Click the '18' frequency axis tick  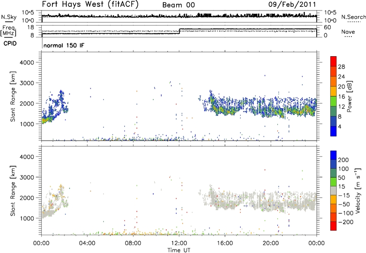point(30,27)
